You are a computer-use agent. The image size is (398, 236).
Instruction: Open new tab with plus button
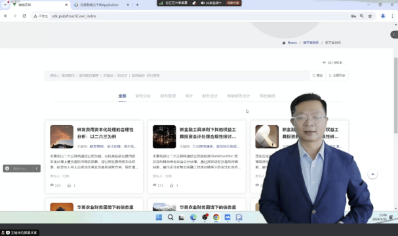[x=137, y=5]
